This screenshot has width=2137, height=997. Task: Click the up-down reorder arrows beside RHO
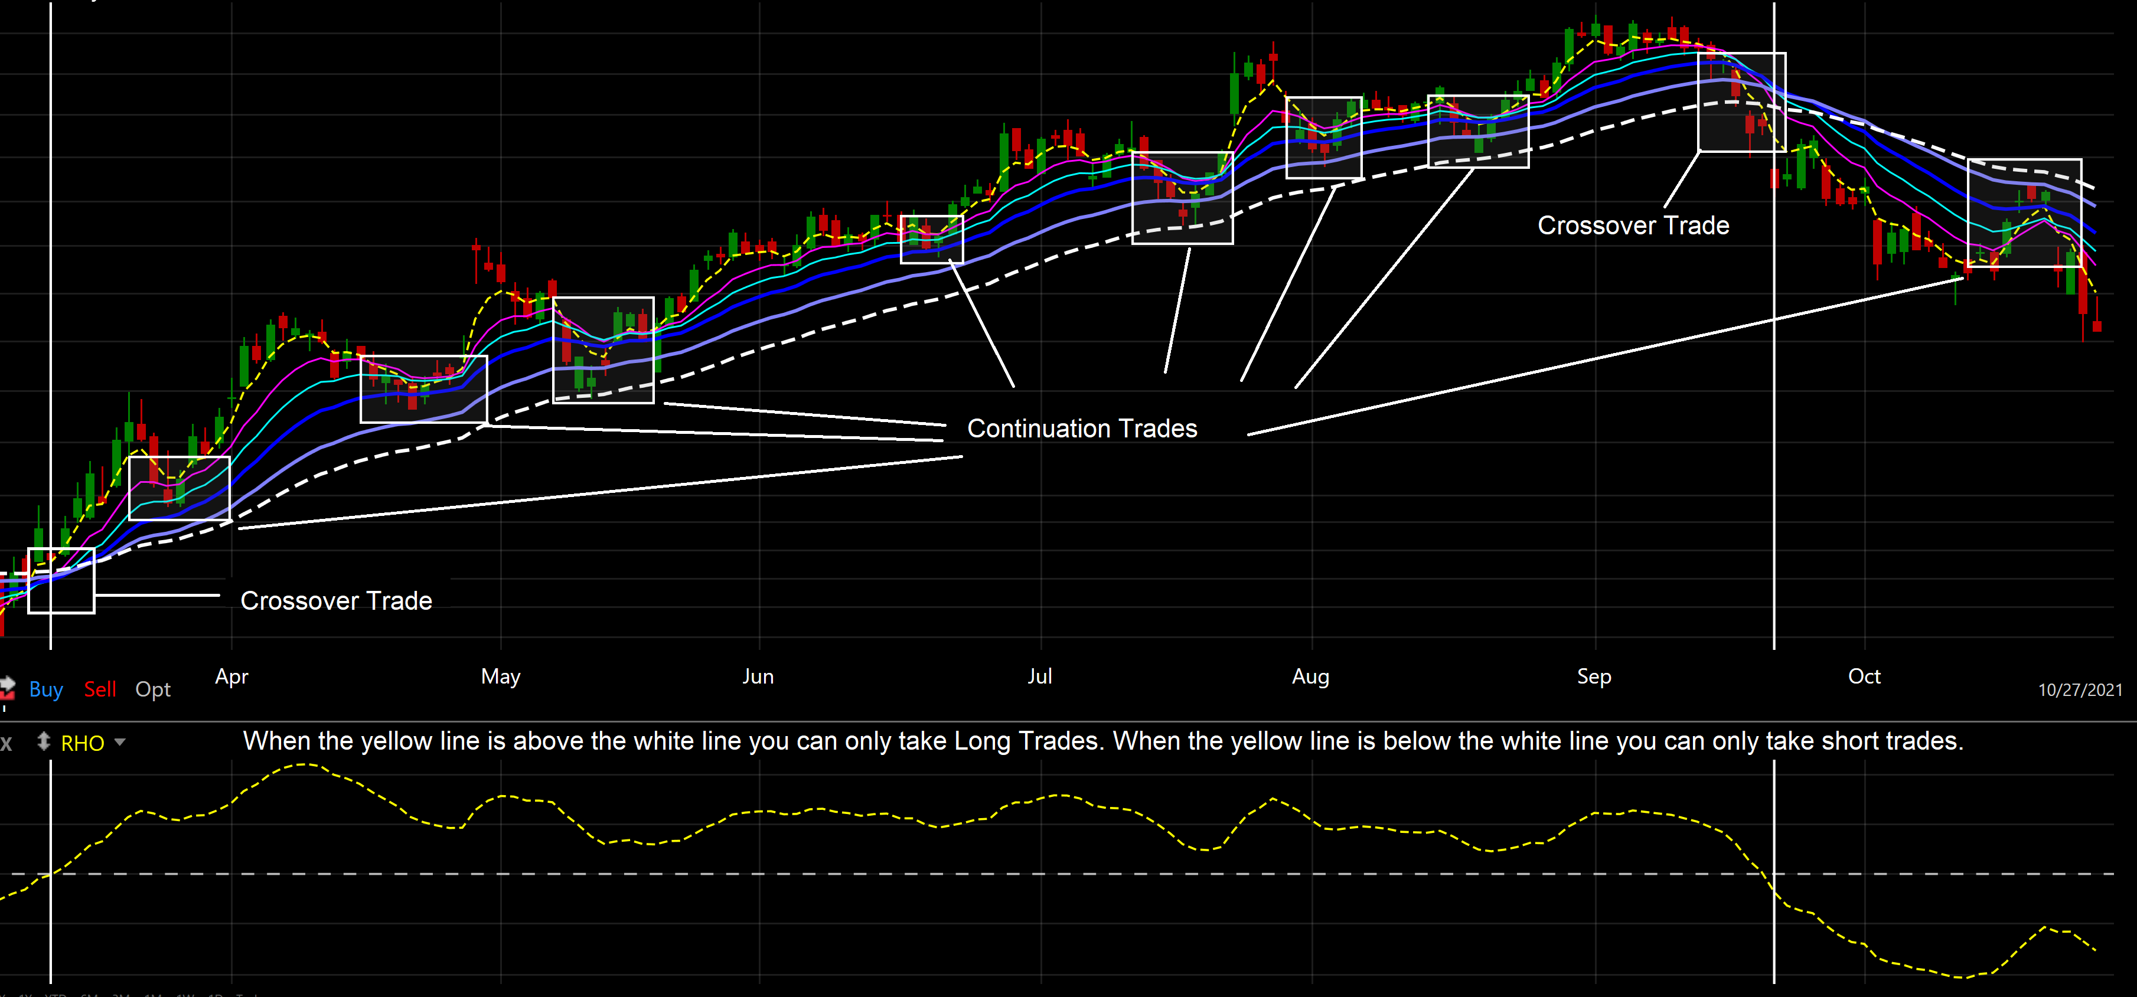(44, 741)
